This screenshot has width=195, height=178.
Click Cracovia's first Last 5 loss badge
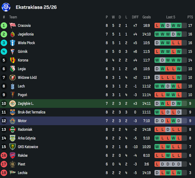157,25
